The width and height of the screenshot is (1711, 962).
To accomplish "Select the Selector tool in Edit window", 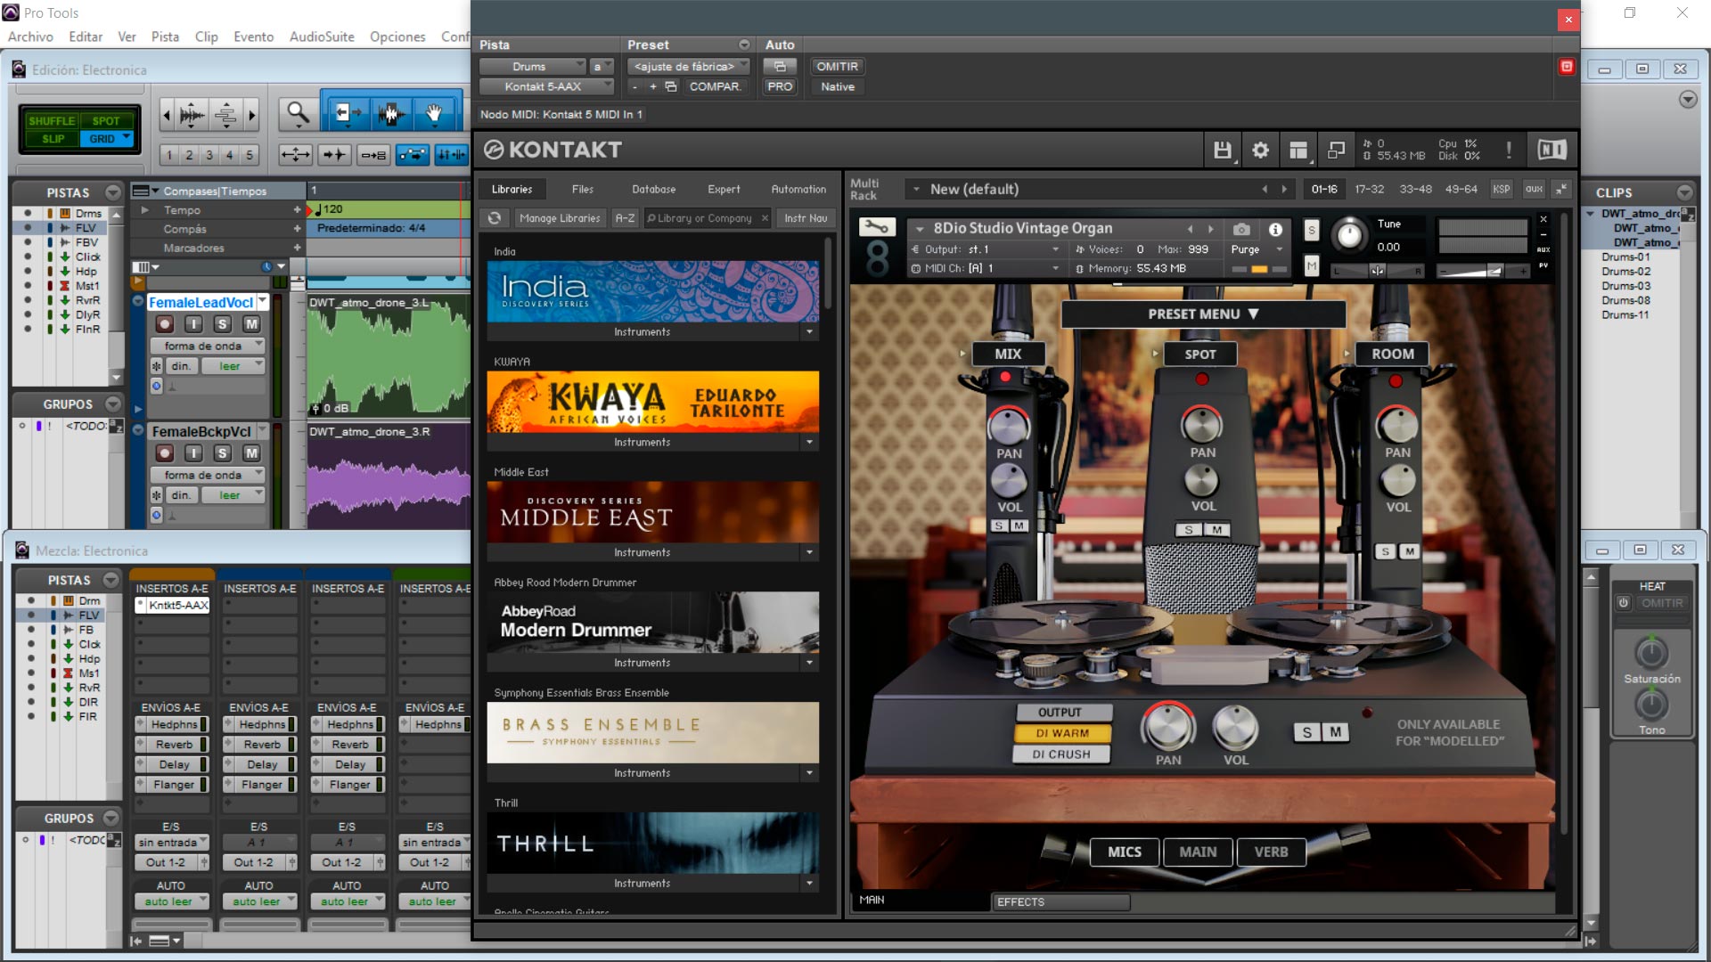I will click(x=390, y=113).
